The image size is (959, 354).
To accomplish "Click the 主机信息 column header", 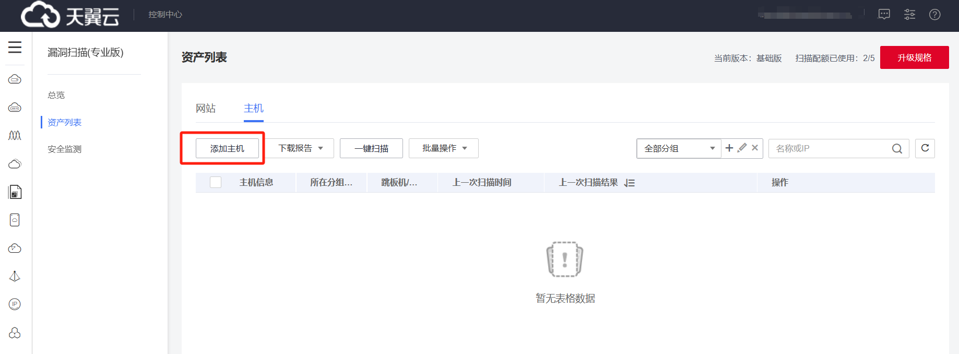I will coord(256,182).
